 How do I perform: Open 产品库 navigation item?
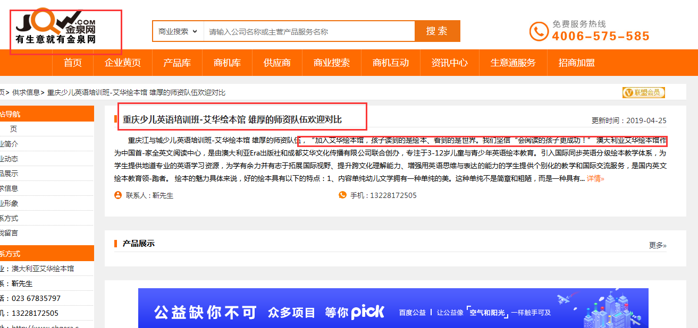point(177,63)
